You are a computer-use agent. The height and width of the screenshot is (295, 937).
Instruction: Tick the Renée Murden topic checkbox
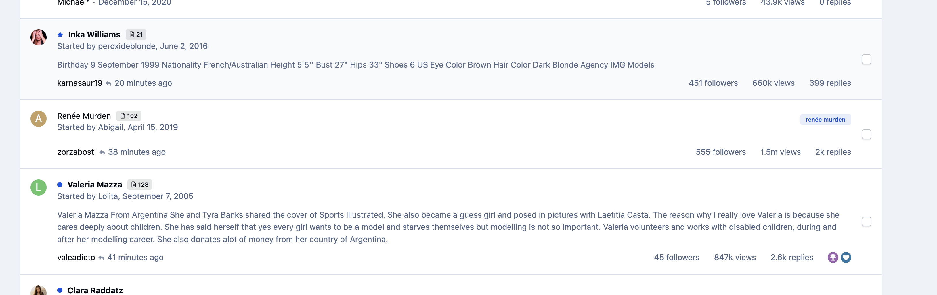[866, 135]
